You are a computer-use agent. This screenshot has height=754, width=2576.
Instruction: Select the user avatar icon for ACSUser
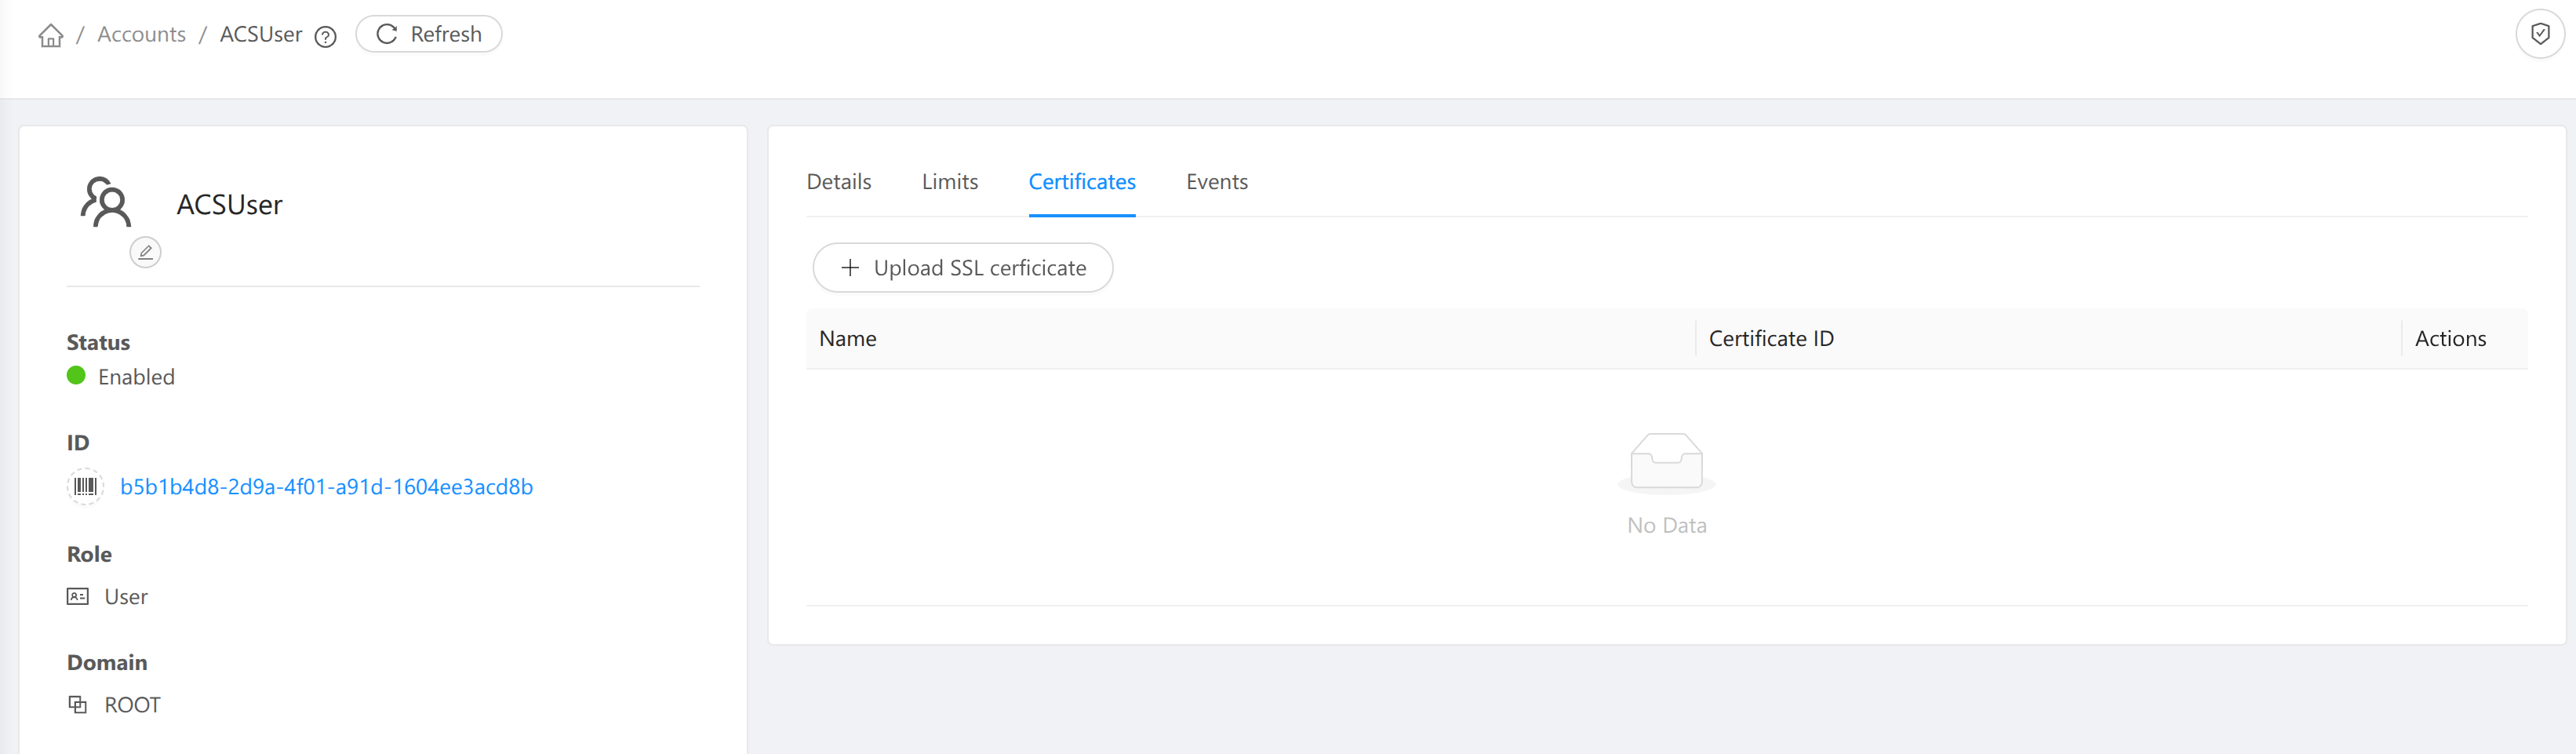click(107, 203)
